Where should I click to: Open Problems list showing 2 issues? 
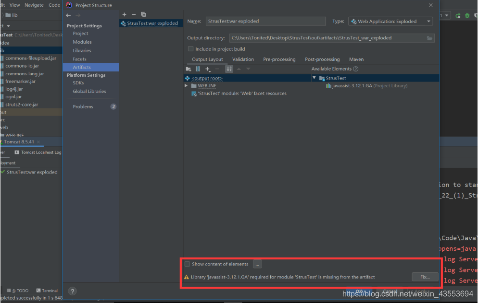(91, 106)
